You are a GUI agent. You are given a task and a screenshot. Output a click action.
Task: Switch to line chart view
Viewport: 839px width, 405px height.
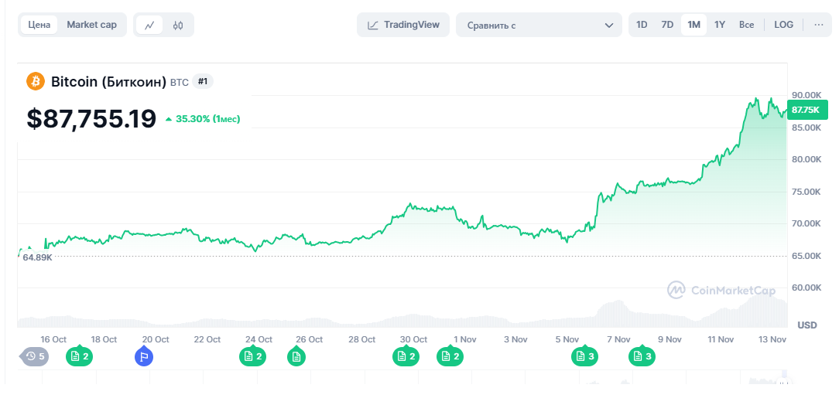pos(149,25)
